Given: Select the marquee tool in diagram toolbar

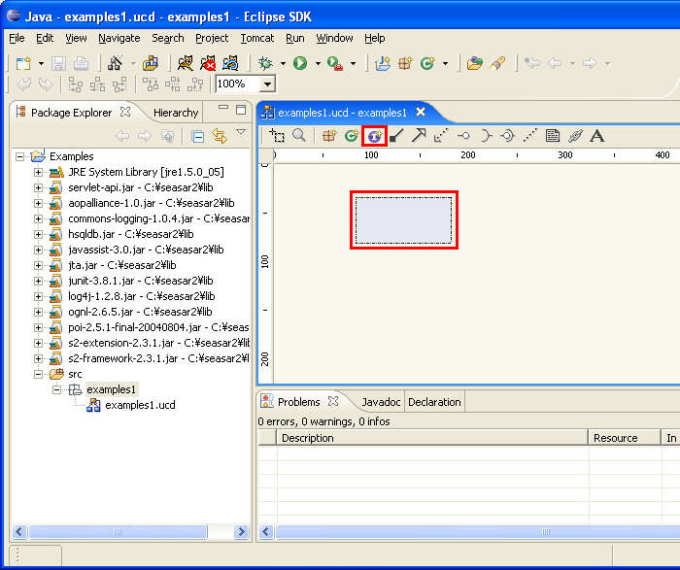Looking at the screenshot, I should pos(278,136).
